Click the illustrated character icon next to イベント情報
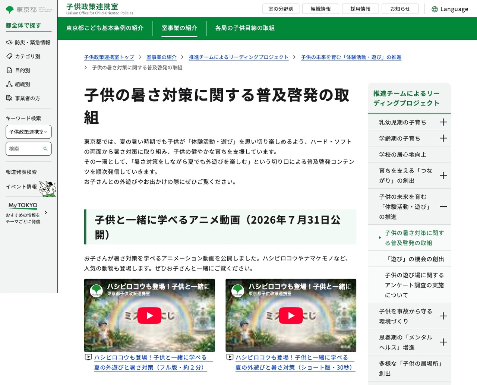This screenshot has height=385, width=477. pos(48,189)
